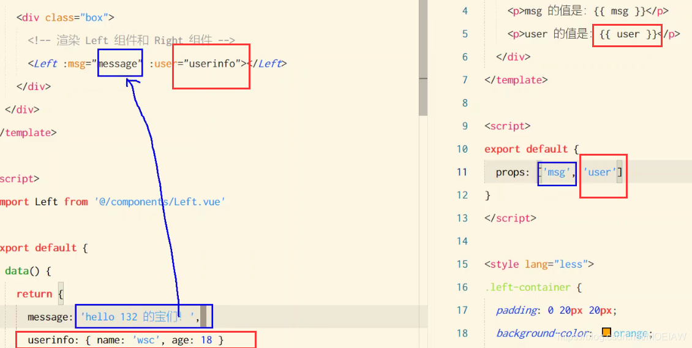Click the comment line about Left and Right components
Screen dimensions: 692x348
point(132,40)
